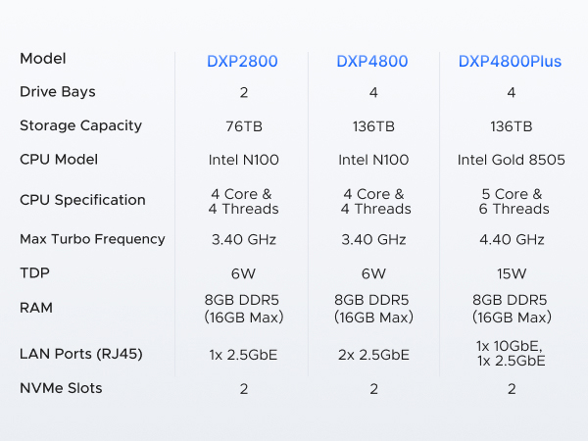This screenshot has width=588, height=441.
Task: Click the "Storage Capacity" row label
Action: tap(80, 125)
